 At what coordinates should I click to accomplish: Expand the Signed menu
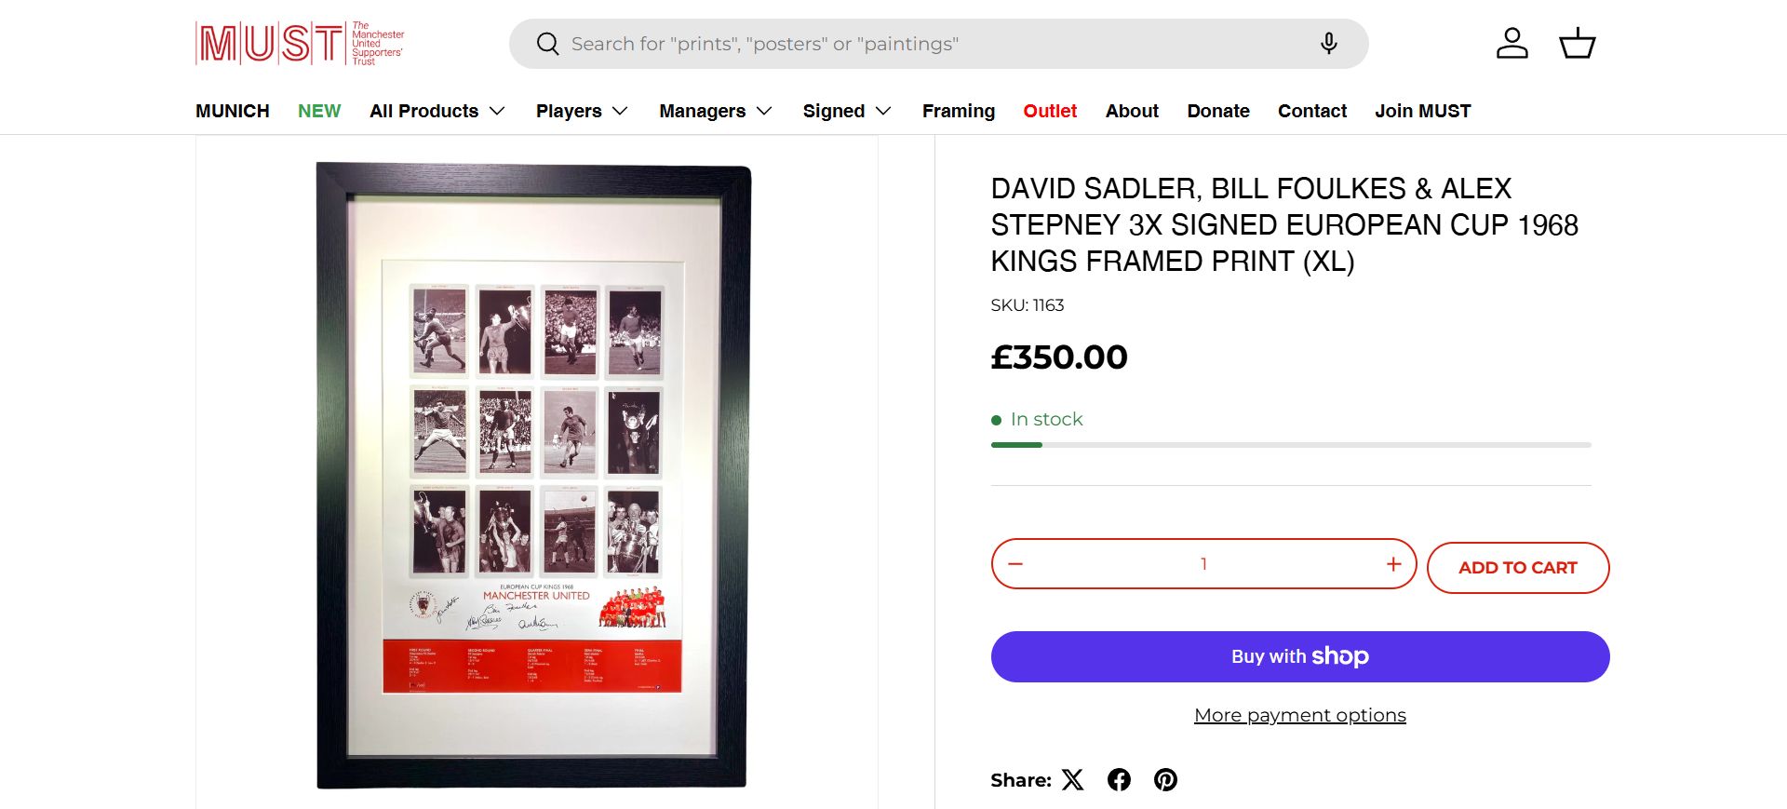coord(847,111)
